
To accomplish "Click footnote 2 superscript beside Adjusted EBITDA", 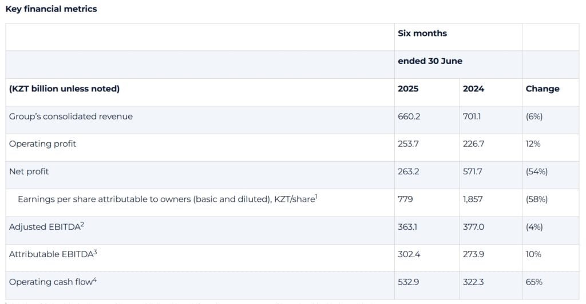I will [x=82, y=224].
